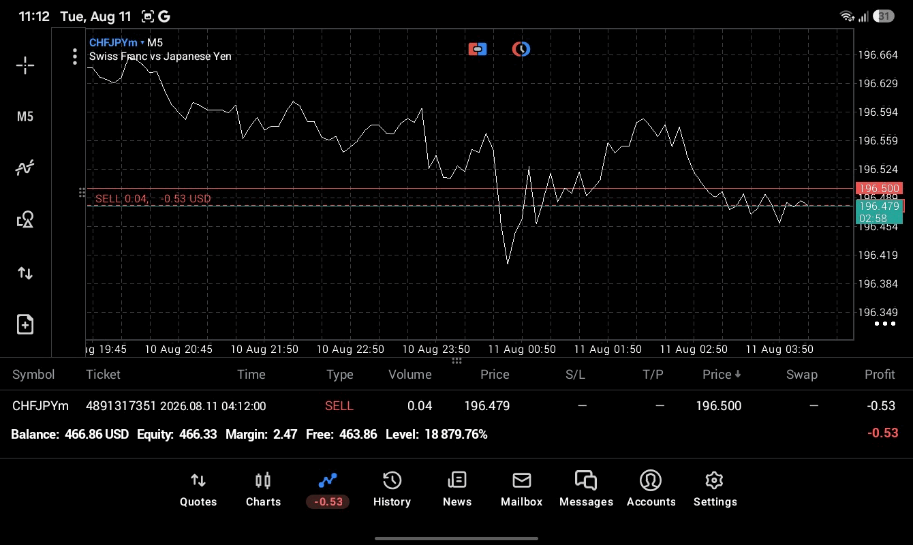The width and height of the screenshot is (913, 545).
Task: Select the crosshair cursor tool
Action: pyautogui.click(x=25, y=65)
